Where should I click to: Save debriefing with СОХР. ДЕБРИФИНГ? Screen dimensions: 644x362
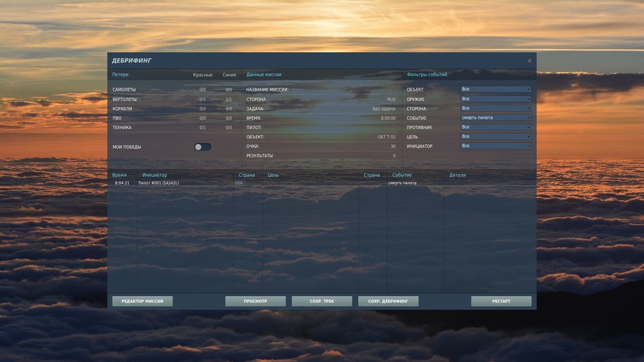[388, 301]
